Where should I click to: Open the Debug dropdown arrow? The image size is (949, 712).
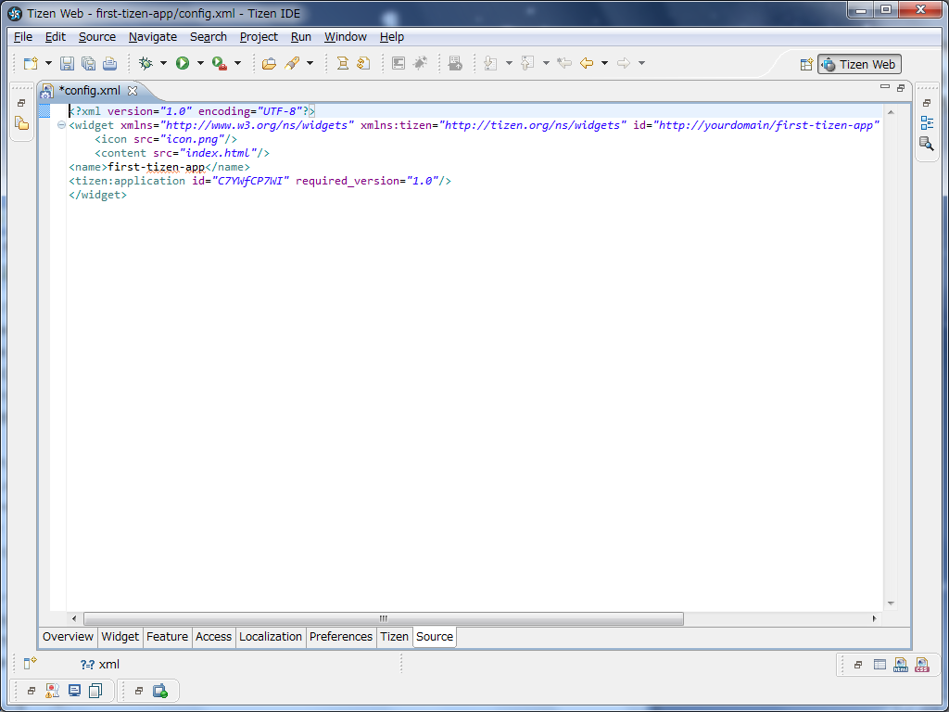click(163, 63)
